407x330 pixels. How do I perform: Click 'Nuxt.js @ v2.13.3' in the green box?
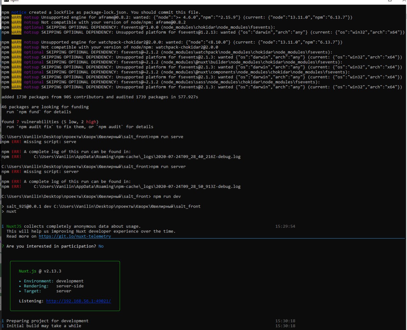pyautogui.click(x=40, y=271)
